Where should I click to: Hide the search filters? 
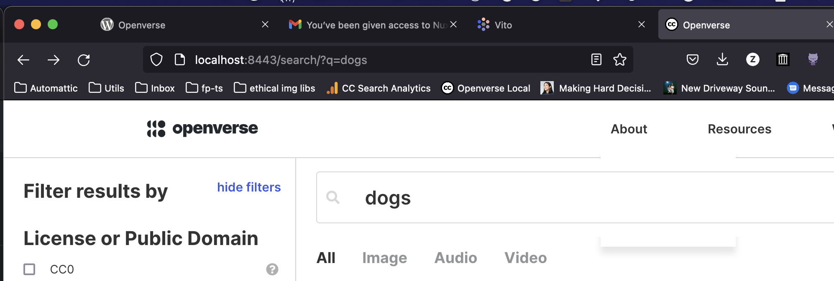(x=249, y=187)
